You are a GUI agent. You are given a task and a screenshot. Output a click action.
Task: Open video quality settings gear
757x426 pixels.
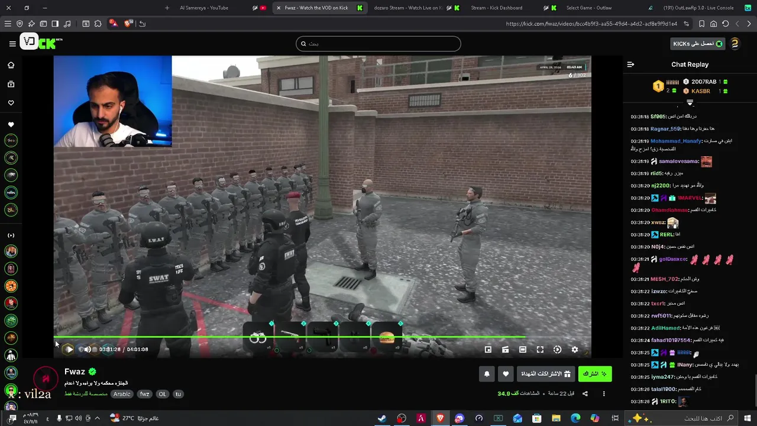574,350
